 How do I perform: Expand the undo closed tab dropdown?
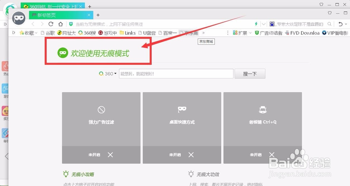pyautogui.click(x=346, y=24)
